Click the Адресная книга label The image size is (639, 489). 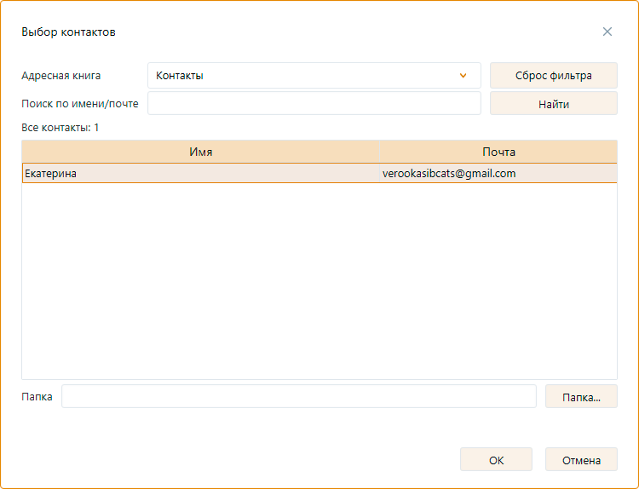pos(60,75)
